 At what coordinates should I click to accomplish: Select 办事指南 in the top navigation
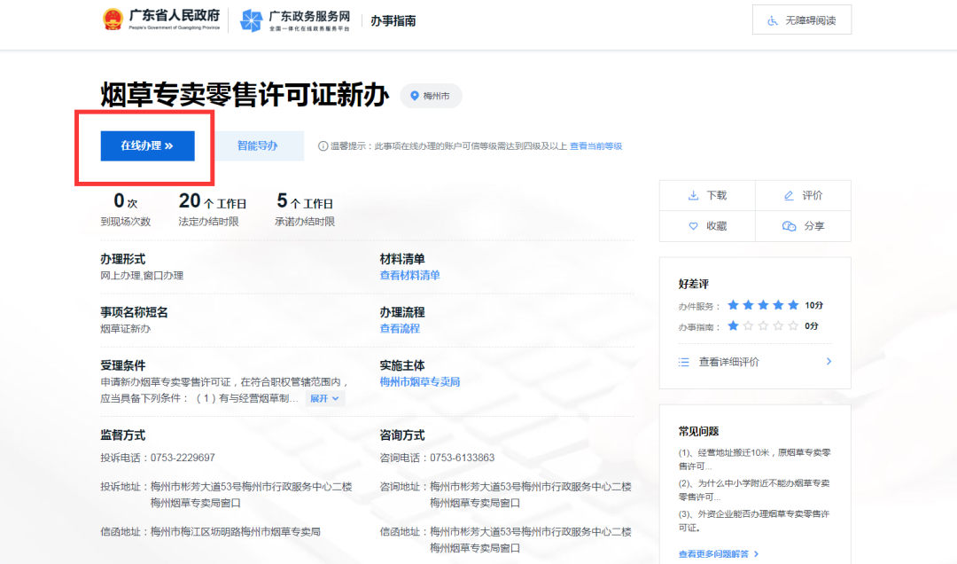click(392, 20)
